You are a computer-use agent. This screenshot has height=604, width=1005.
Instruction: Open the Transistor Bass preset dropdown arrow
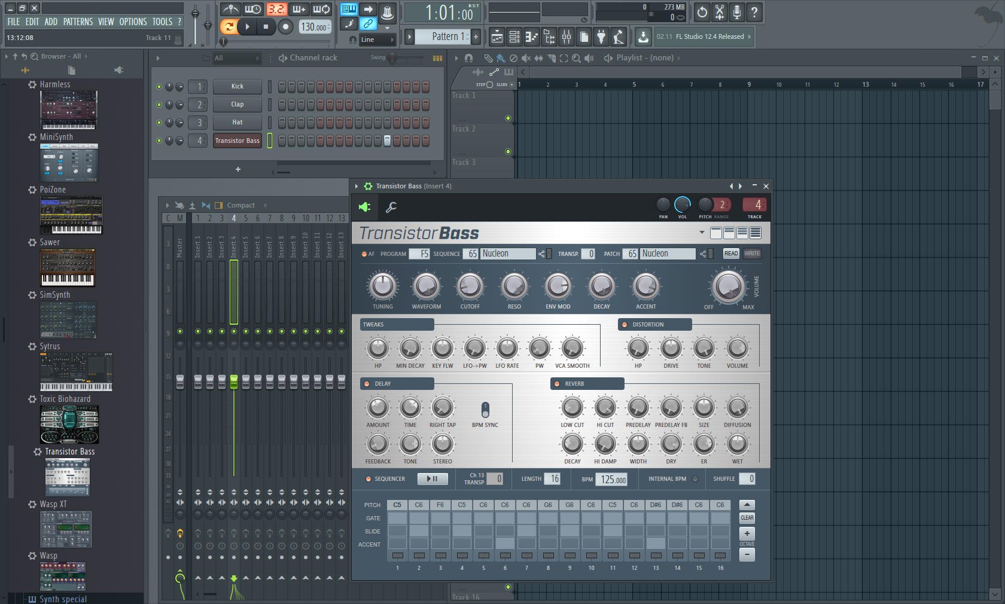click(702, 233)
